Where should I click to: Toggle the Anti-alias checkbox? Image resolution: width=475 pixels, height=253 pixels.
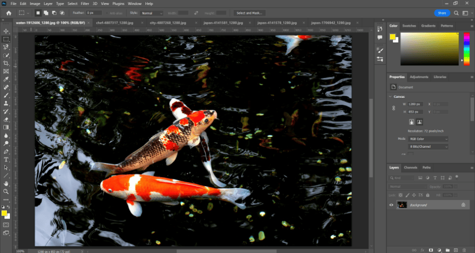tap(106, 13)
